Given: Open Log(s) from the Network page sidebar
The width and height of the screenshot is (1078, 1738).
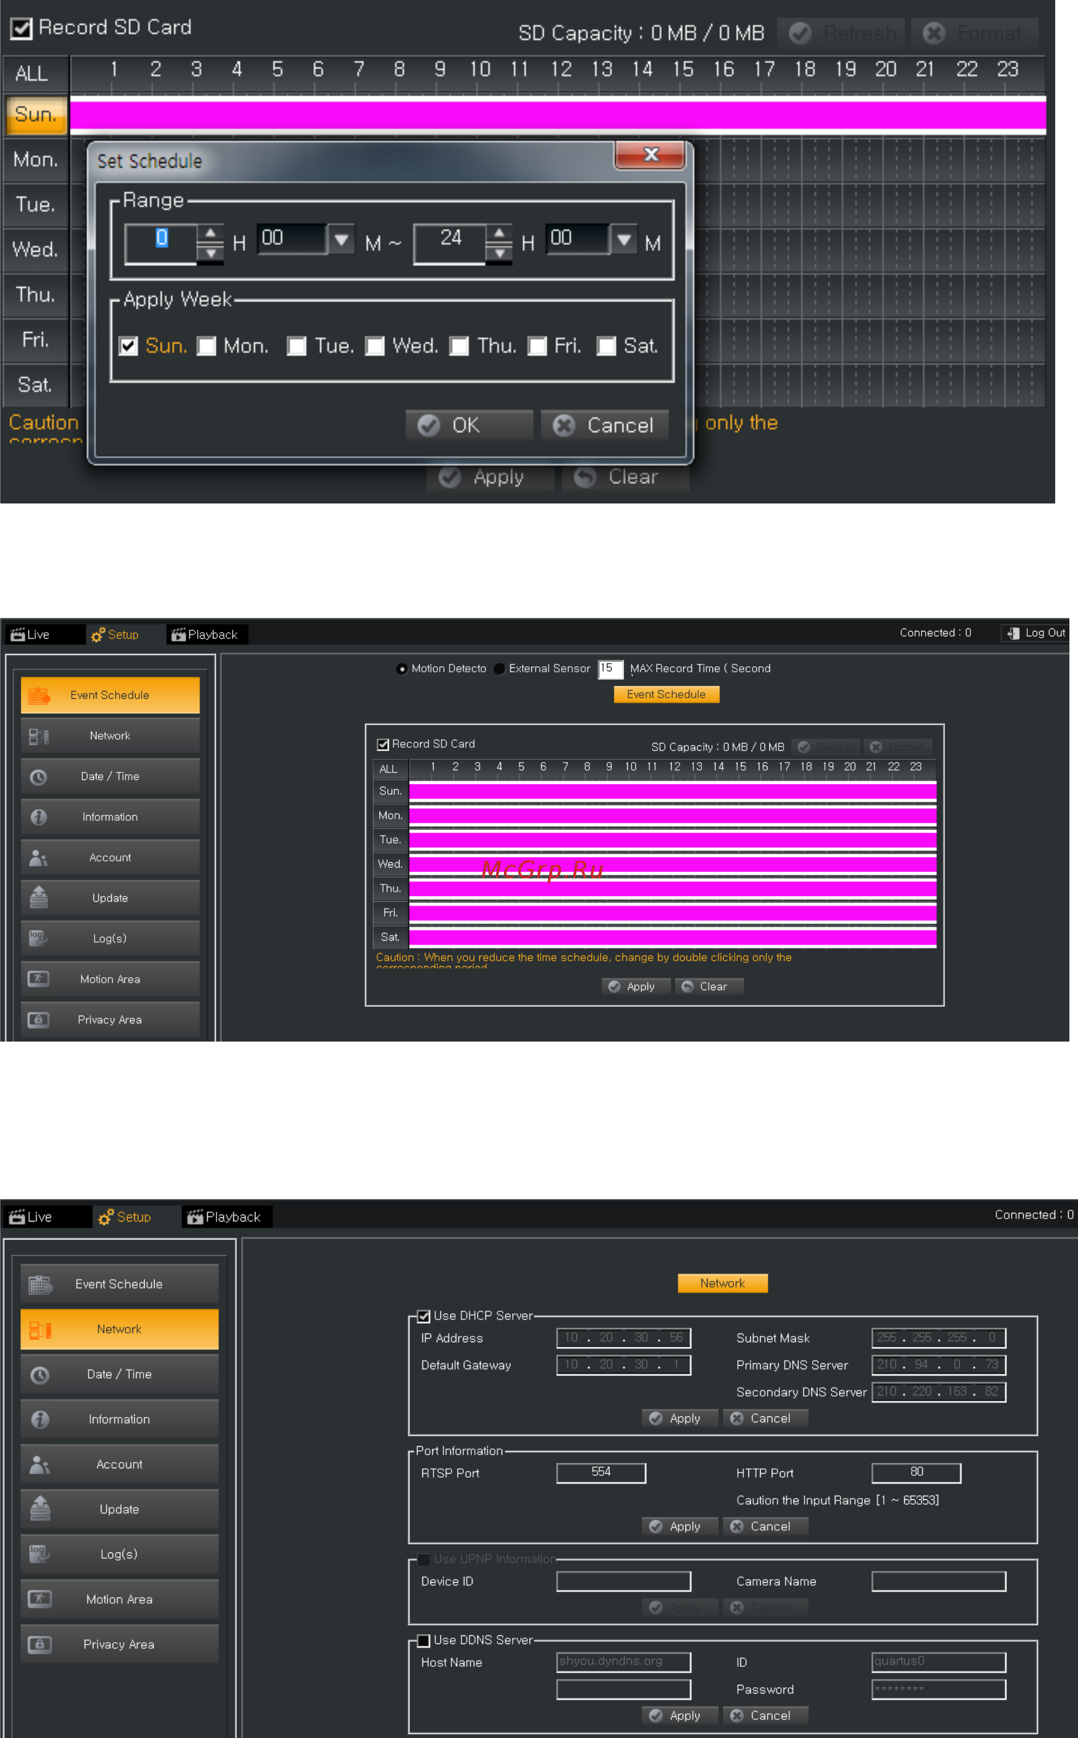Looking at the screenshot, I should [x=119, y=1553].
